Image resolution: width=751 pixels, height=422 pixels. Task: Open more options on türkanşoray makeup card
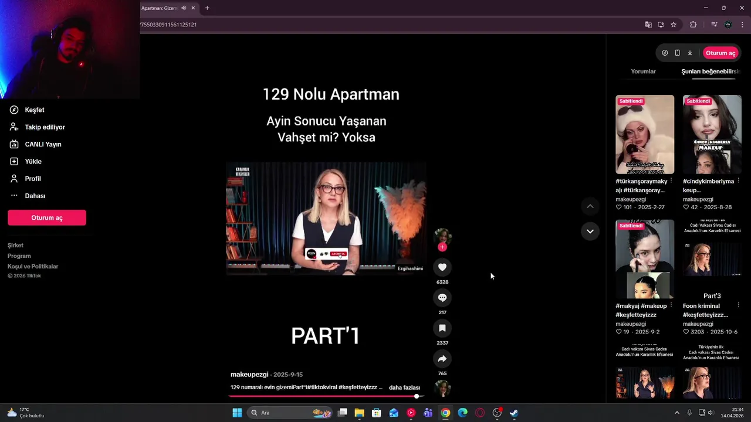tap(671, 181)
